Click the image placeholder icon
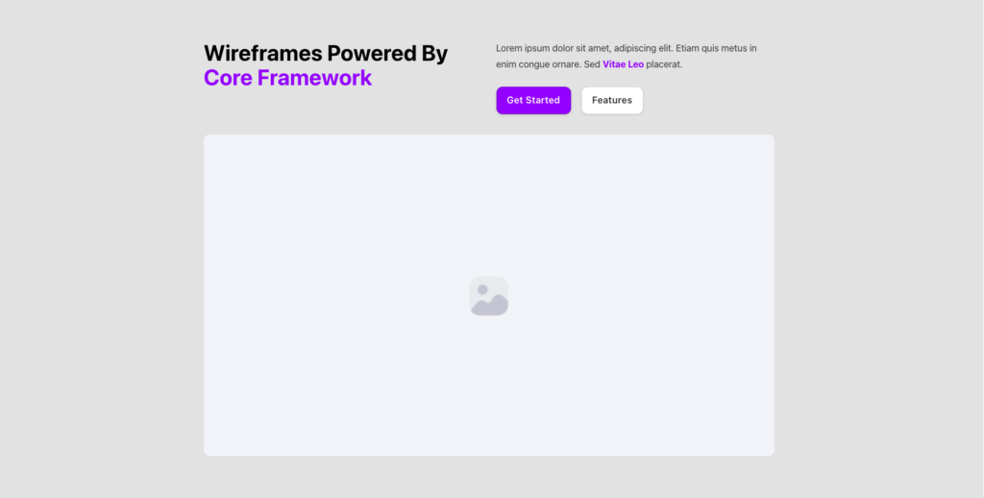The height and width of the screenshot is (498, 984). point(488,295)
